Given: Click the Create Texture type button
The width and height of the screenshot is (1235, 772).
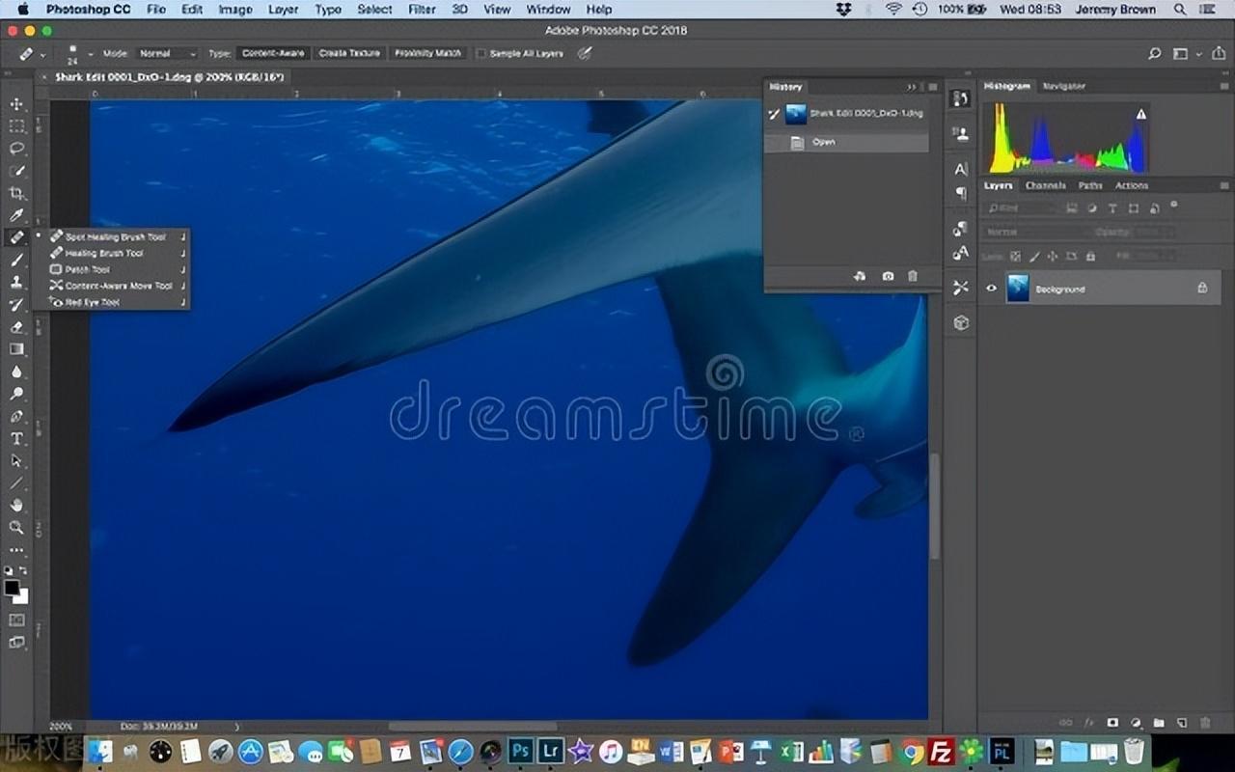Looking at the screenshot, I should tap(349, 54).
